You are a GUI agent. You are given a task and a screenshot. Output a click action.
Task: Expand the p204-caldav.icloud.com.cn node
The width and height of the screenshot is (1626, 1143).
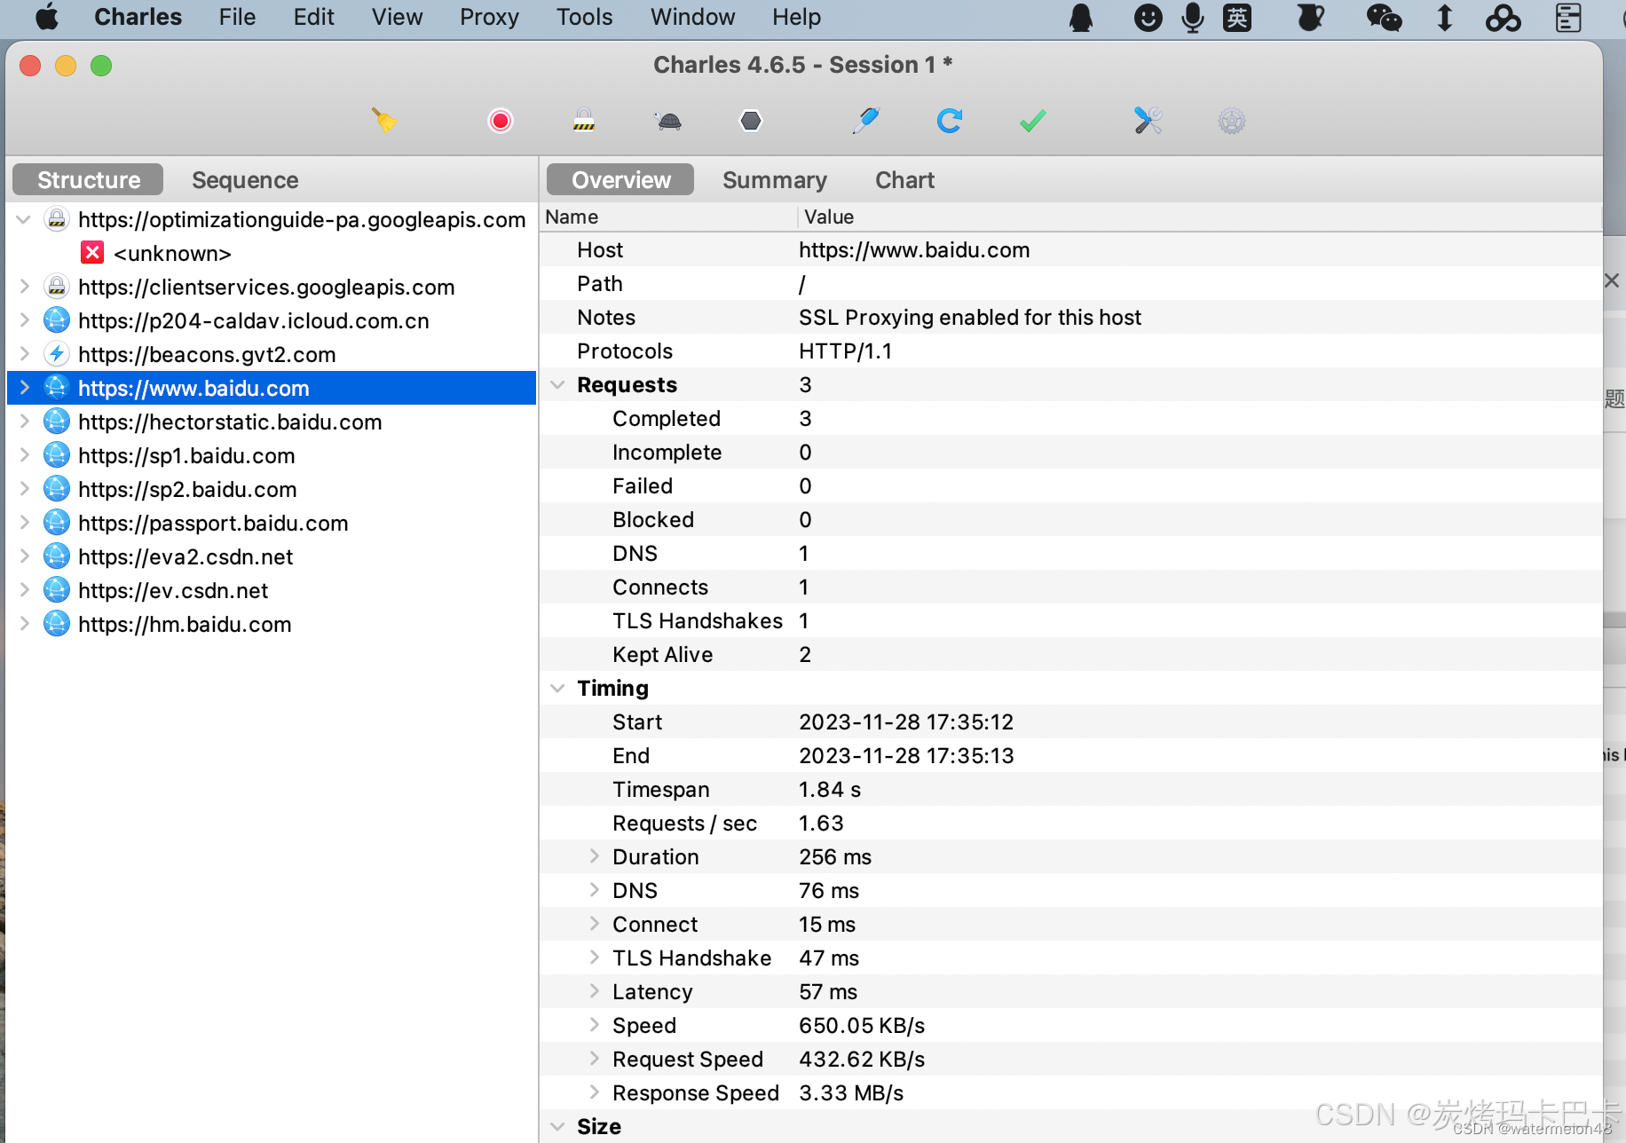click(24, 320)
